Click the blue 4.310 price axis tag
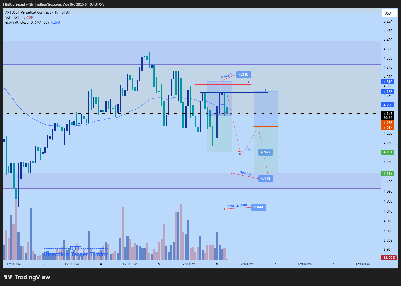The image size is (401, 286). pyautogui.click(x=388, y=82)
